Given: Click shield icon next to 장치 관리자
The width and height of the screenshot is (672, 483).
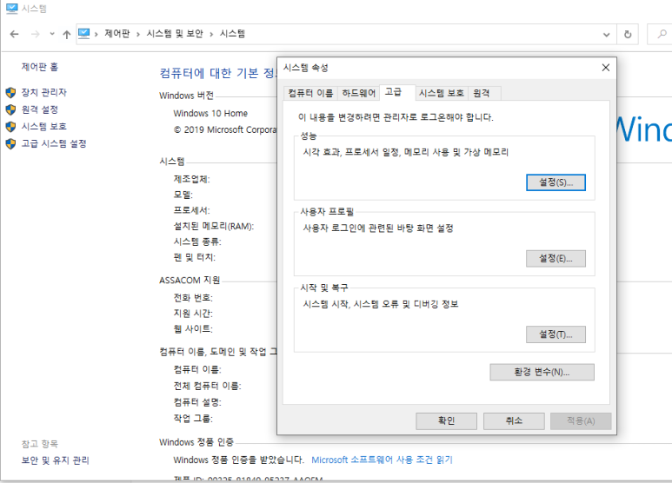Looking at the screenshot, I should pos(10,92).
